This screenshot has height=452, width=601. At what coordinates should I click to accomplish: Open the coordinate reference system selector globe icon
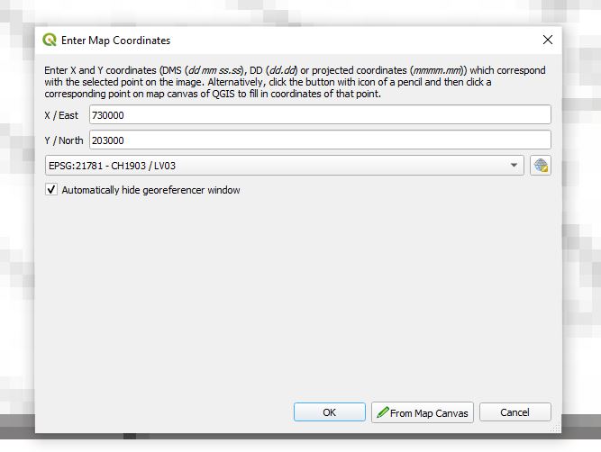541,166
